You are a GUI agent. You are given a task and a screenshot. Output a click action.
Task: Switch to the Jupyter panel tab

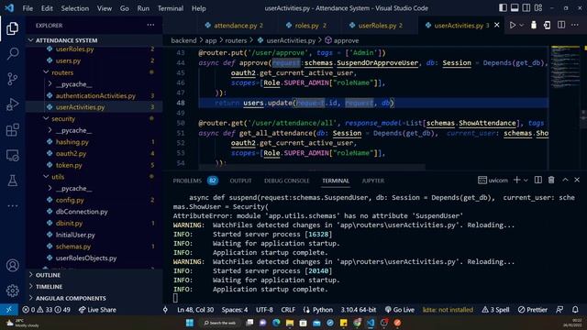[373, 181]
